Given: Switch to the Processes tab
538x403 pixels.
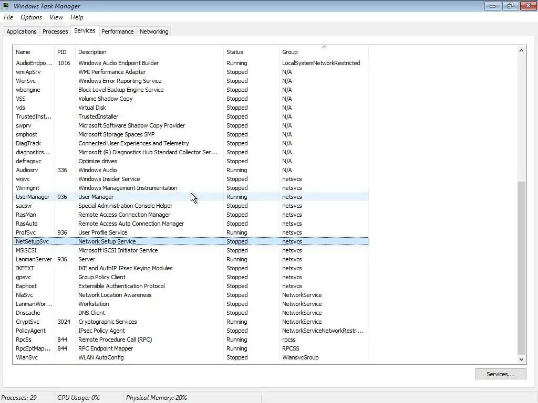Looking at the screenshot, I should coord(55,31).
